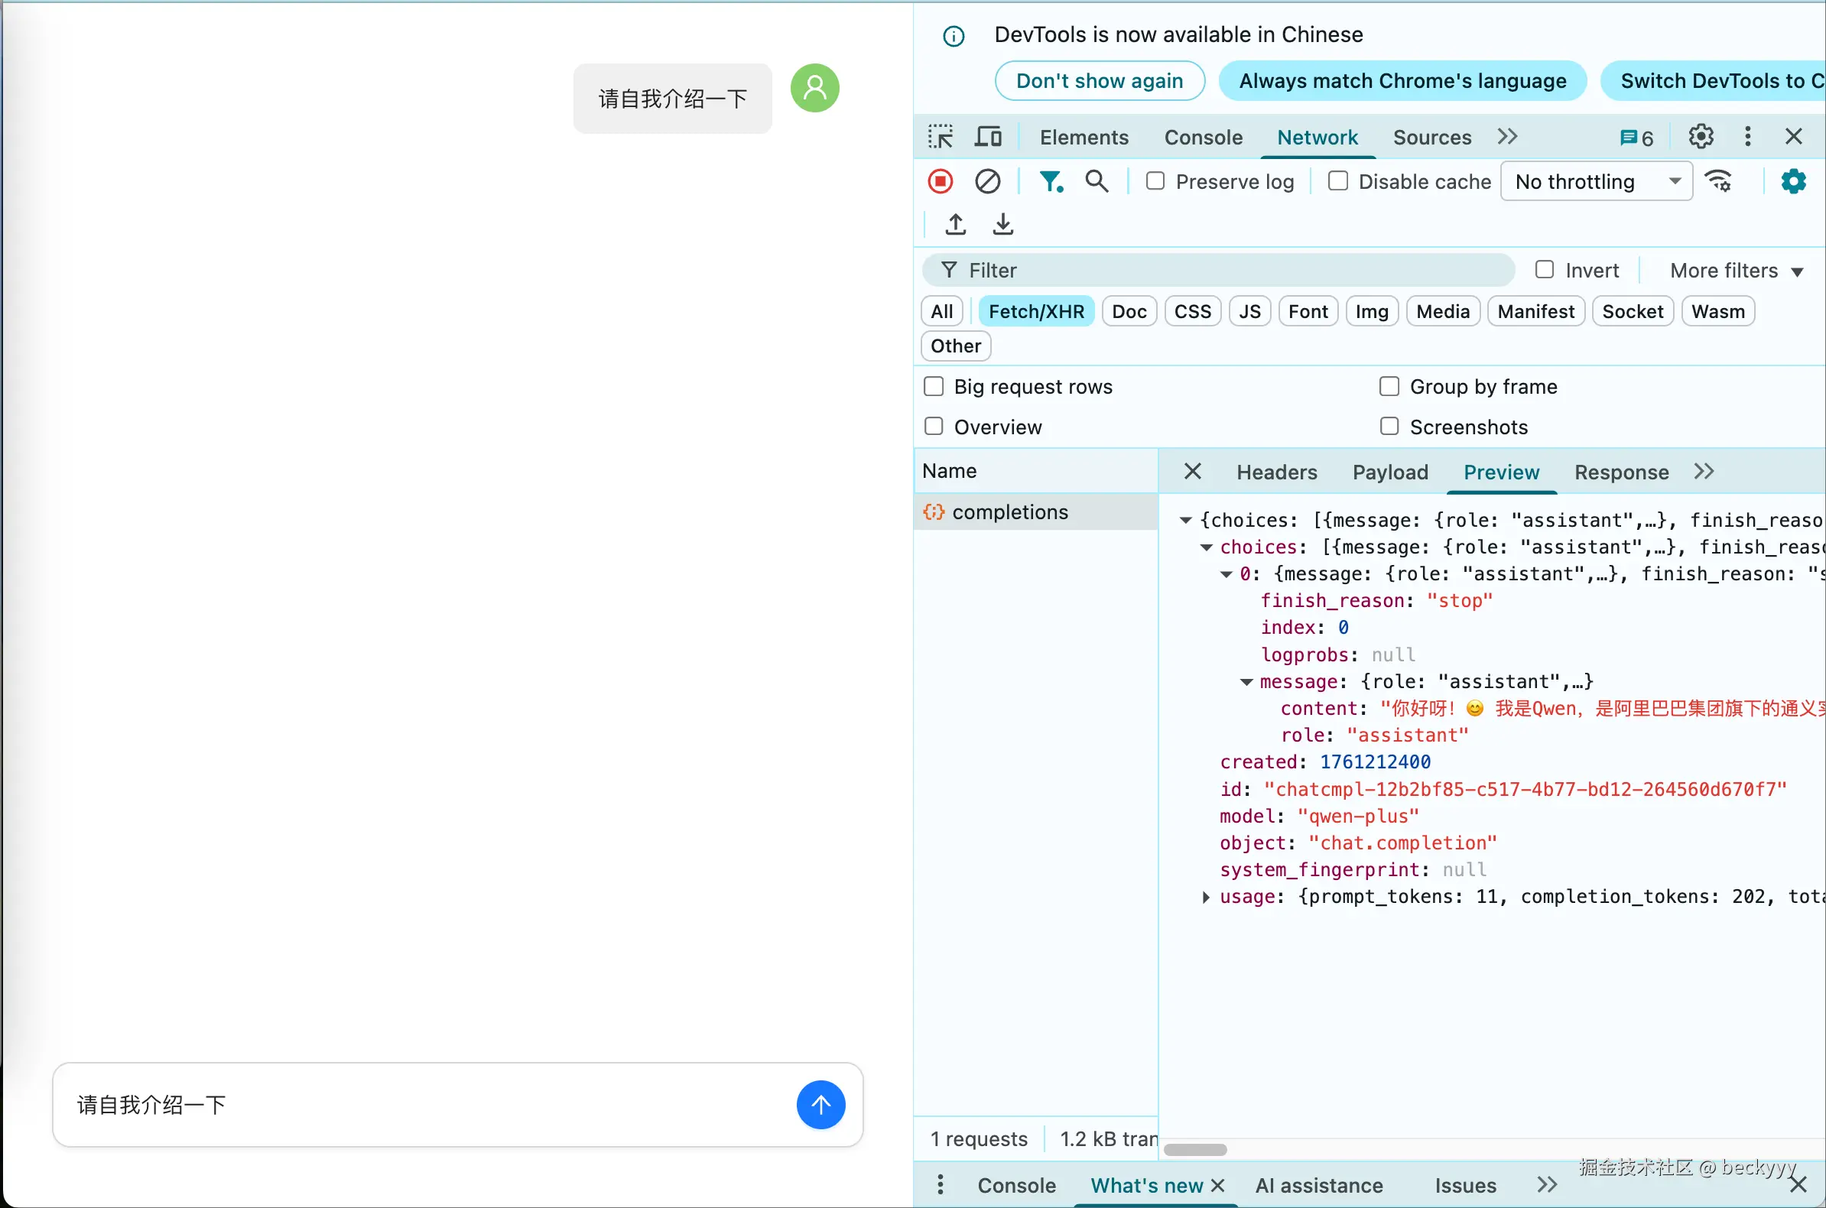Open network conditions wifi icon
Image resolution: width=1826 pixels, height=1208 pixels.
[x=1719, y=182]
